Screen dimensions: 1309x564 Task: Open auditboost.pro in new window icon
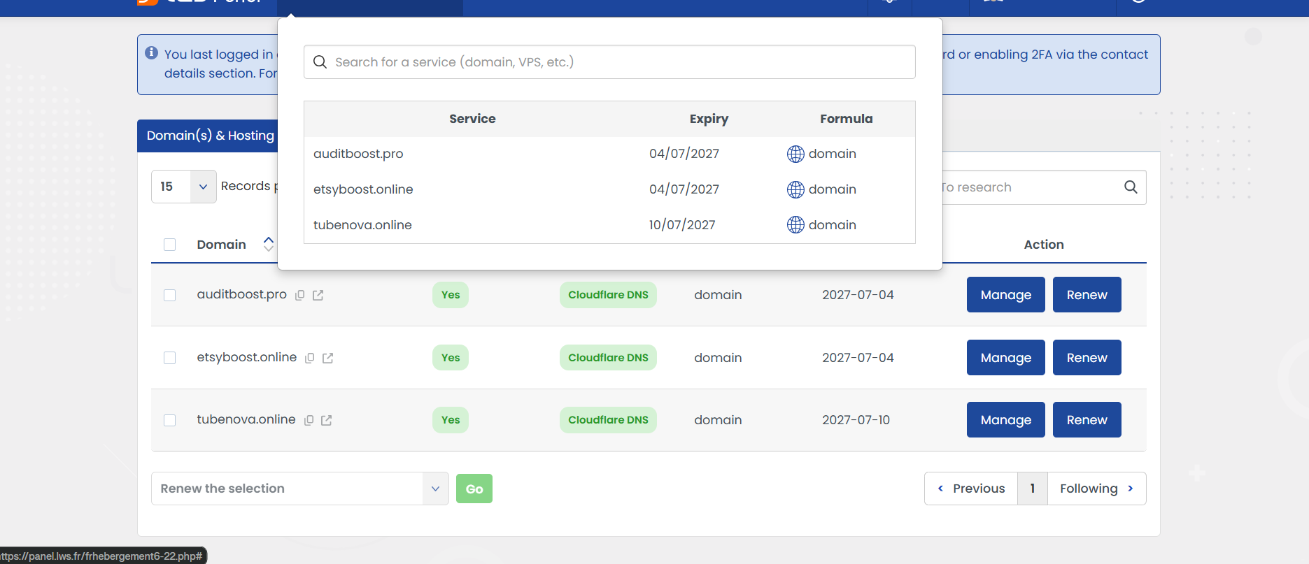(x=318, y=295)
